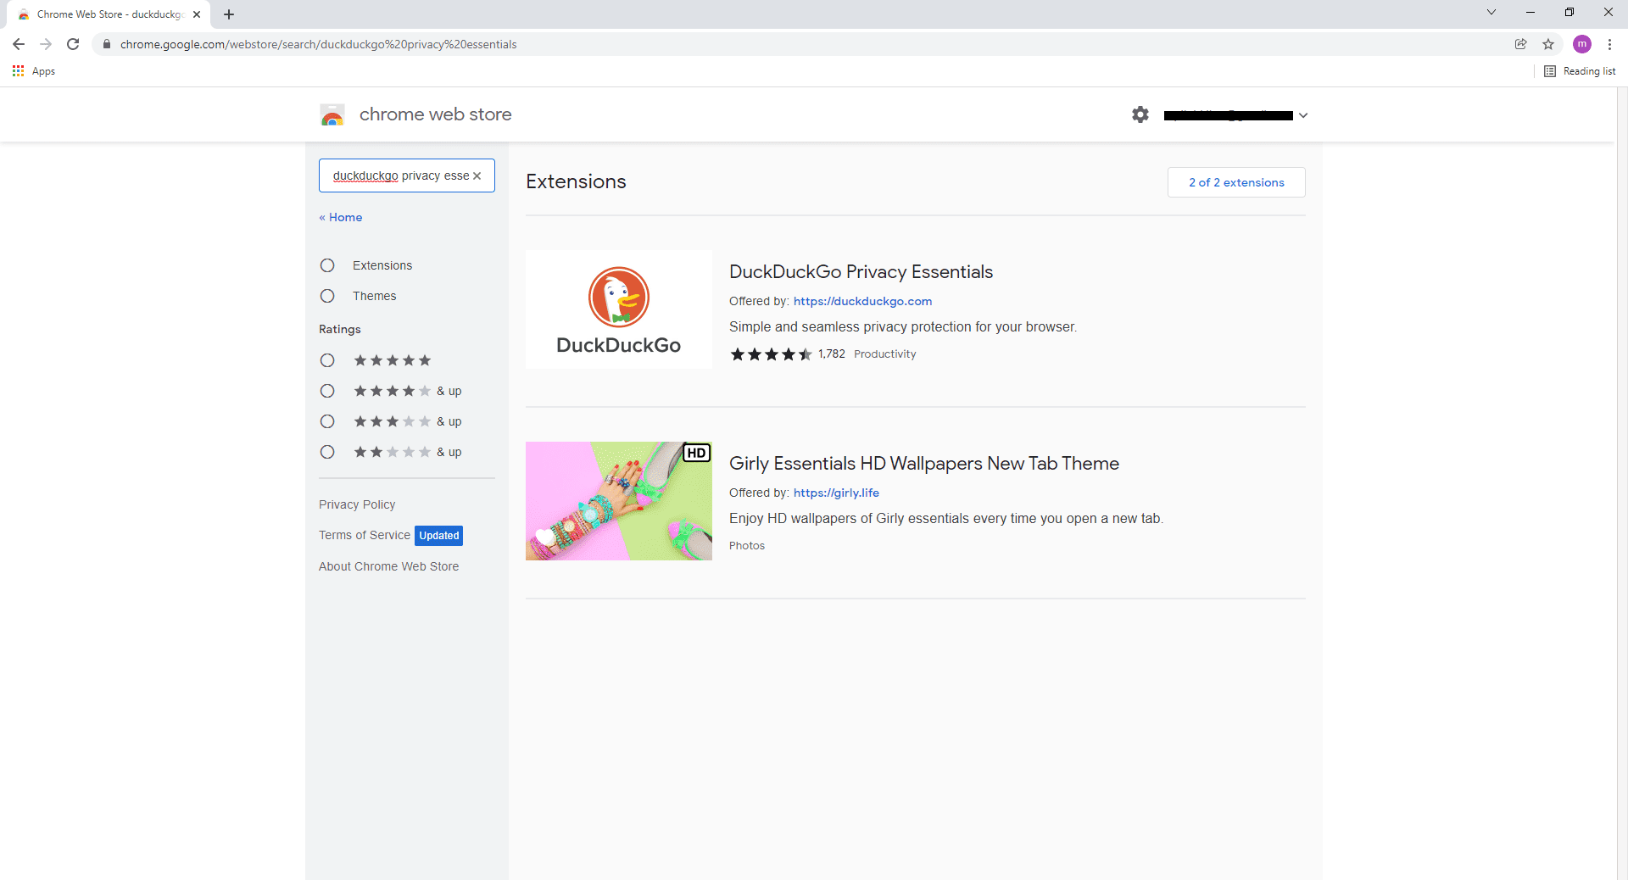
Task: Select the Themes filter radio button
Action: coord(327,296)
